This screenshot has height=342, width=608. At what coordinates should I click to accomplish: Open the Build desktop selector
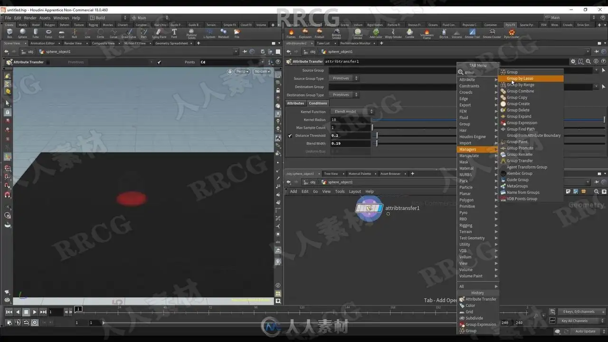(108, 18)
